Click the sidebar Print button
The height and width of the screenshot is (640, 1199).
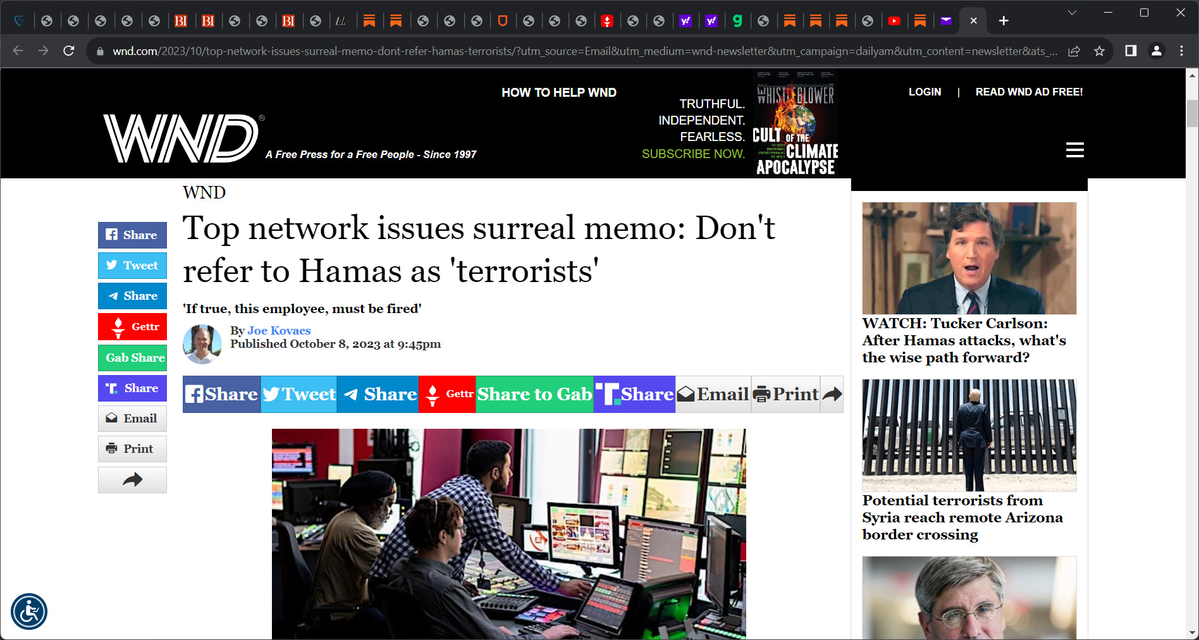pyautogui.click(x=132, y=448)
